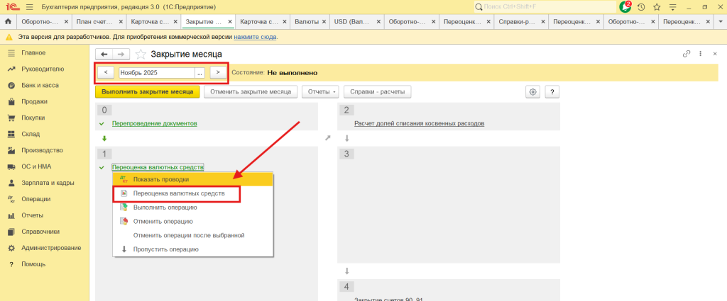Switch to the План счет... tab
The height and width of the screenshot is (301, 727).
pos(94,22)
